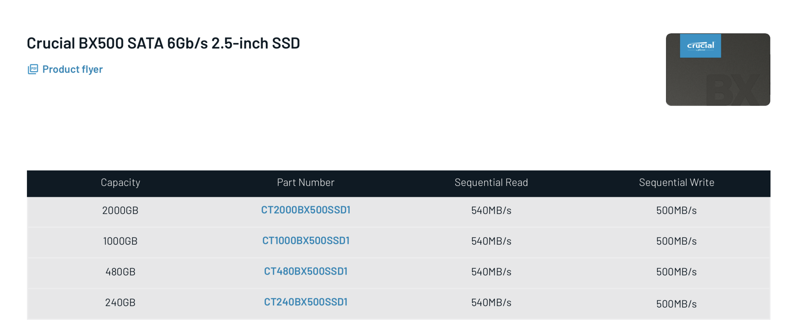Click the PDF icon beside Product flyer
The image size is (791, 335).
coord(33,69)
